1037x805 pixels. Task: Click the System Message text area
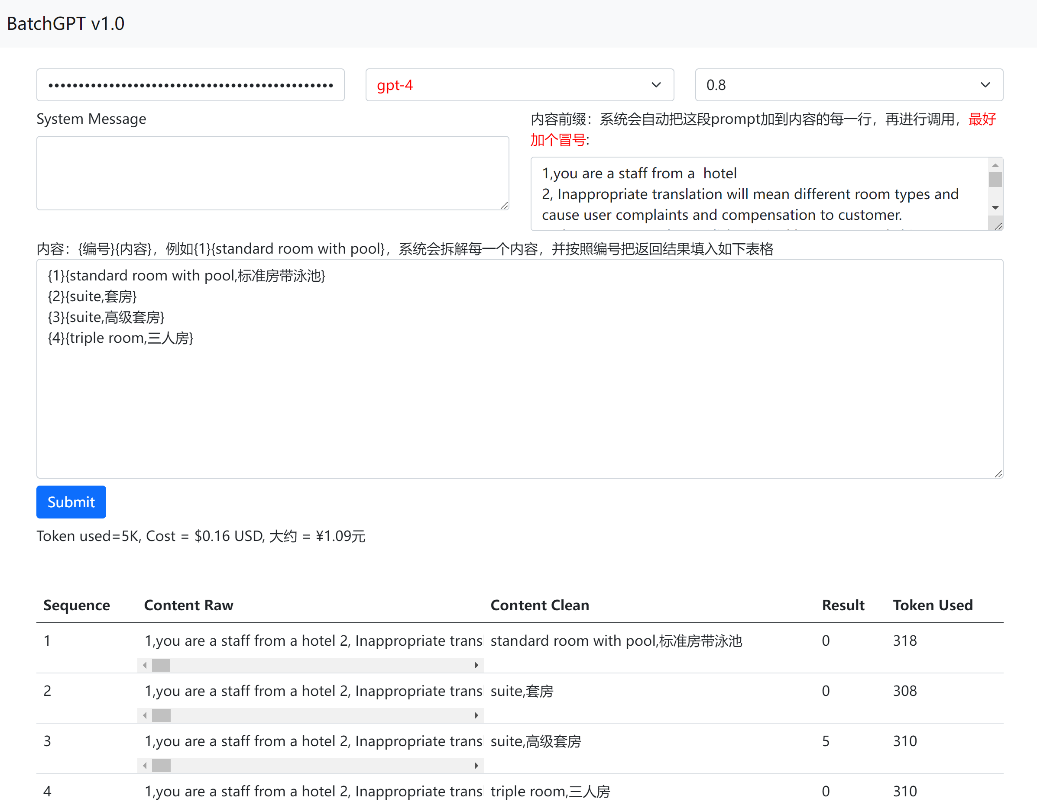pos(272,173)
